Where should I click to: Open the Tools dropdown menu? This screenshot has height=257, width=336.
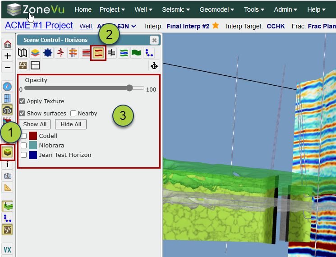(x=254, y=9)
